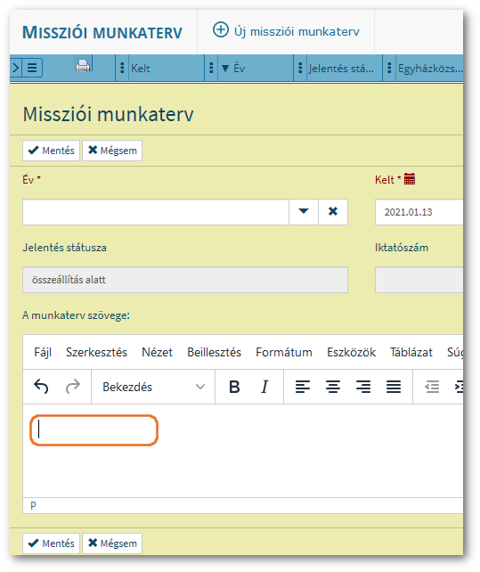Viewport: 480px width, 572px height.
Task: Align text to the right
Action: point(363,387)
